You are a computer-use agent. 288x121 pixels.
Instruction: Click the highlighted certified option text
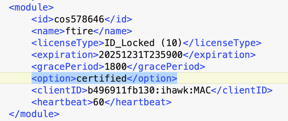(x=102, y=79)
